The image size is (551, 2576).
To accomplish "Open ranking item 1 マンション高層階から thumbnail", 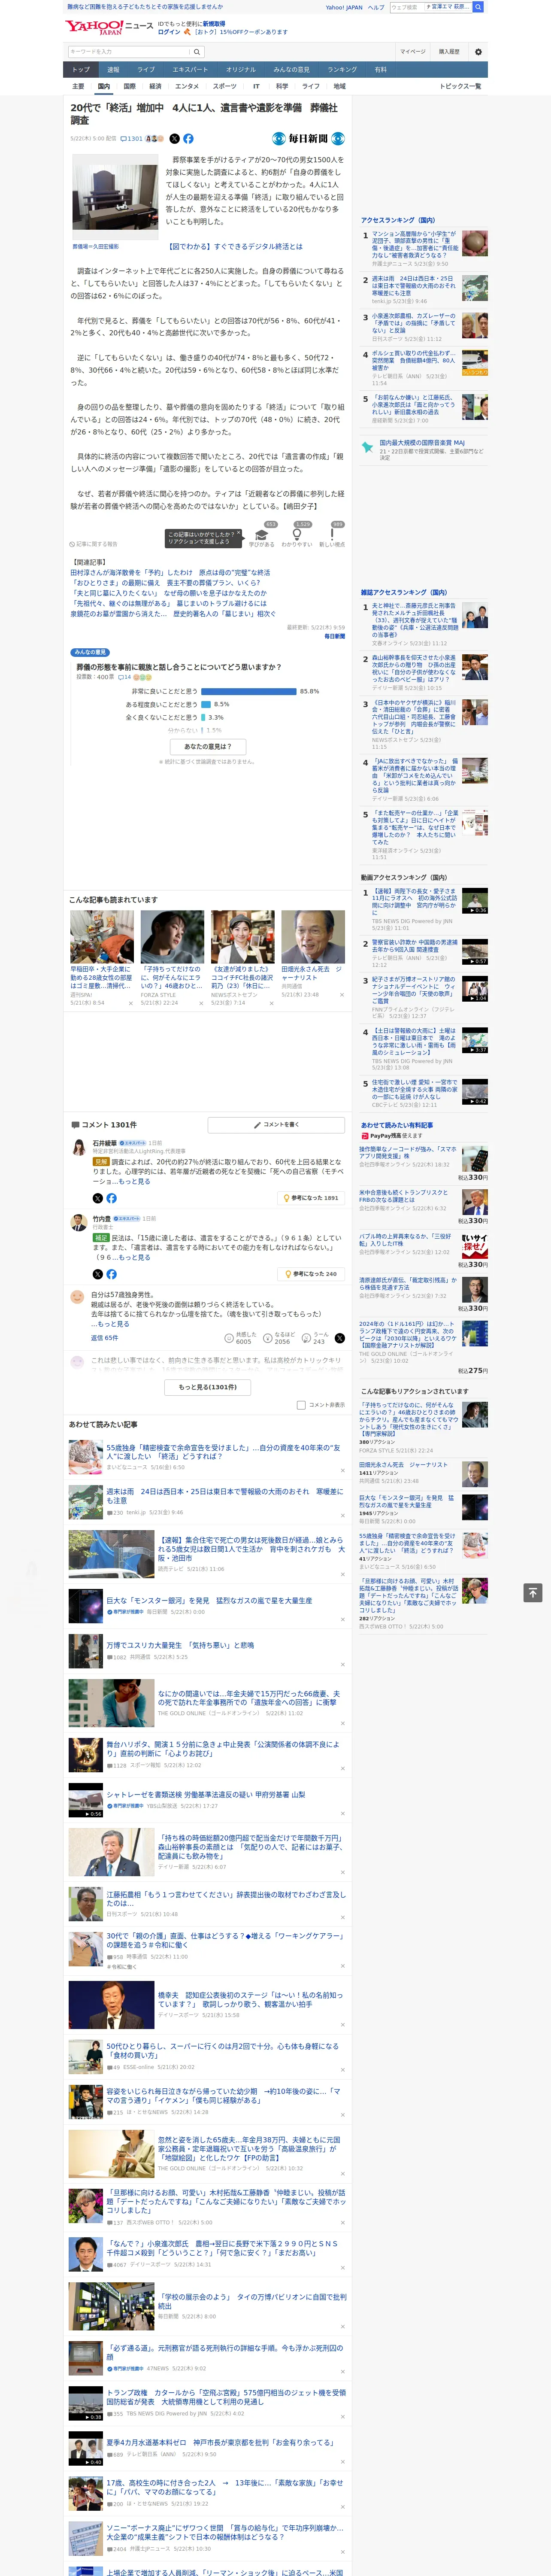I will [475, 243].
